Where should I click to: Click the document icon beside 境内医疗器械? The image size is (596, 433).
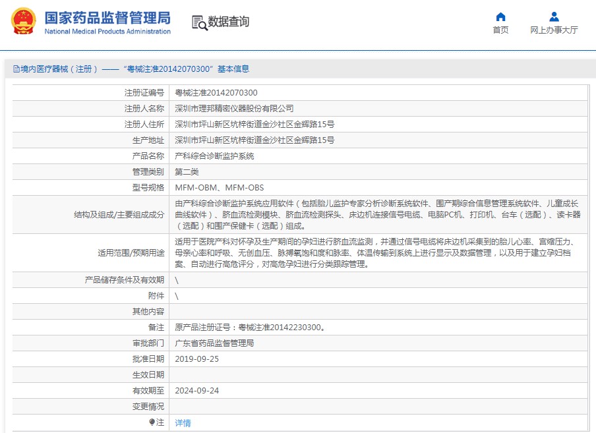16,69
